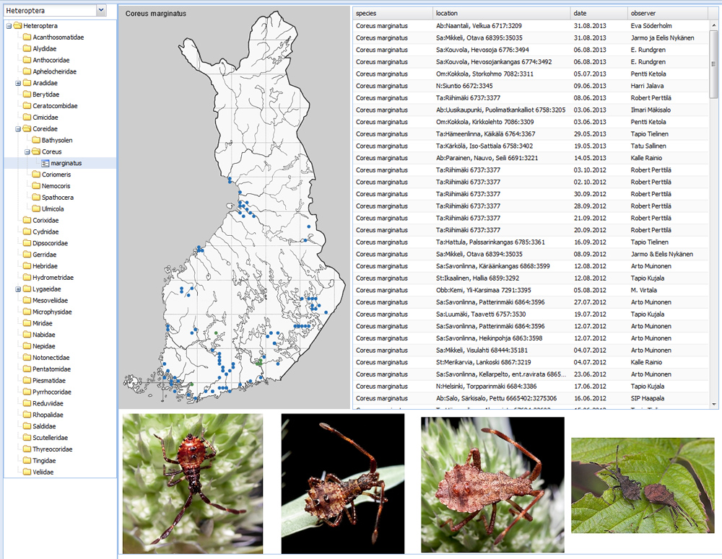This screenshot has width=722, height=559.
Task: Click the Gerridae folder icon
Action: (x=27, y=255)
